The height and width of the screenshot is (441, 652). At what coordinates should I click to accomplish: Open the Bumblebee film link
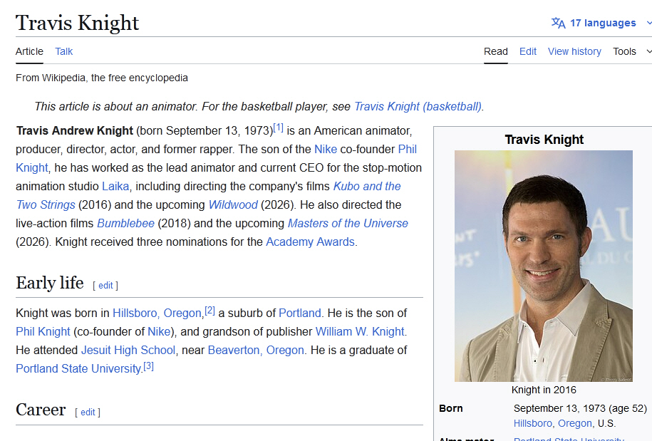[x=125, y=224]
